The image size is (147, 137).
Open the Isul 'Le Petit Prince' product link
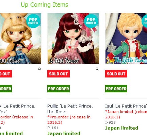126,106
